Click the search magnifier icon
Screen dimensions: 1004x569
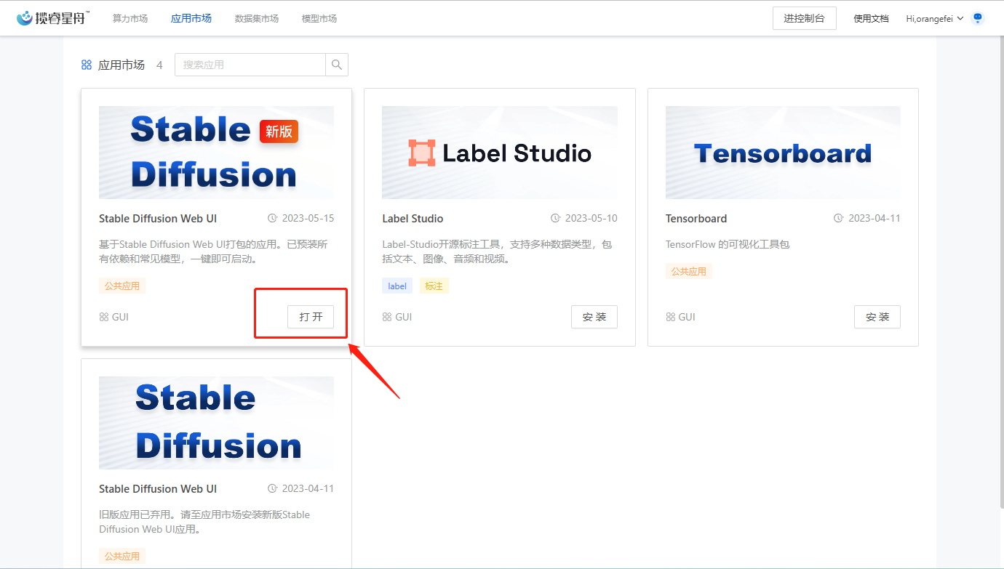point(336,65)
